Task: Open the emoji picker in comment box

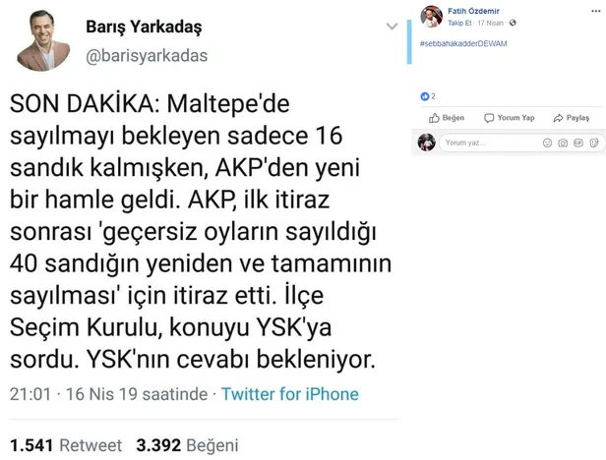Action: click(x=546, y=143)
